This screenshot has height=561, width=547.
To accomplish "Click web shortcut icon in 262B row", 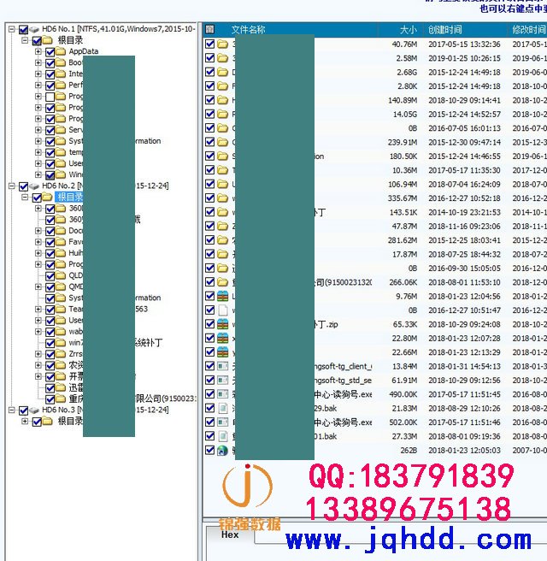I will point(223,451).
